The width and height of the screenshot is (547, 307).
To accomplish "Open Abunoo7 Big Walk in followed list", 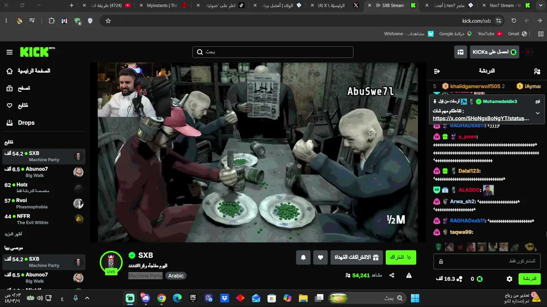I will pos(44,172).
